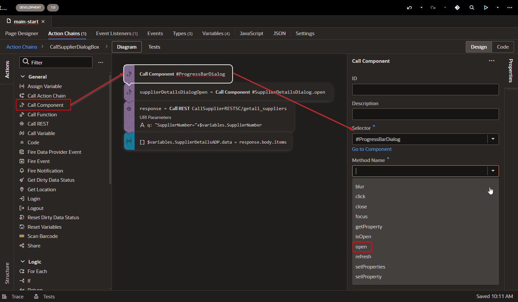Choose 'setProperty' from method list

368,277
